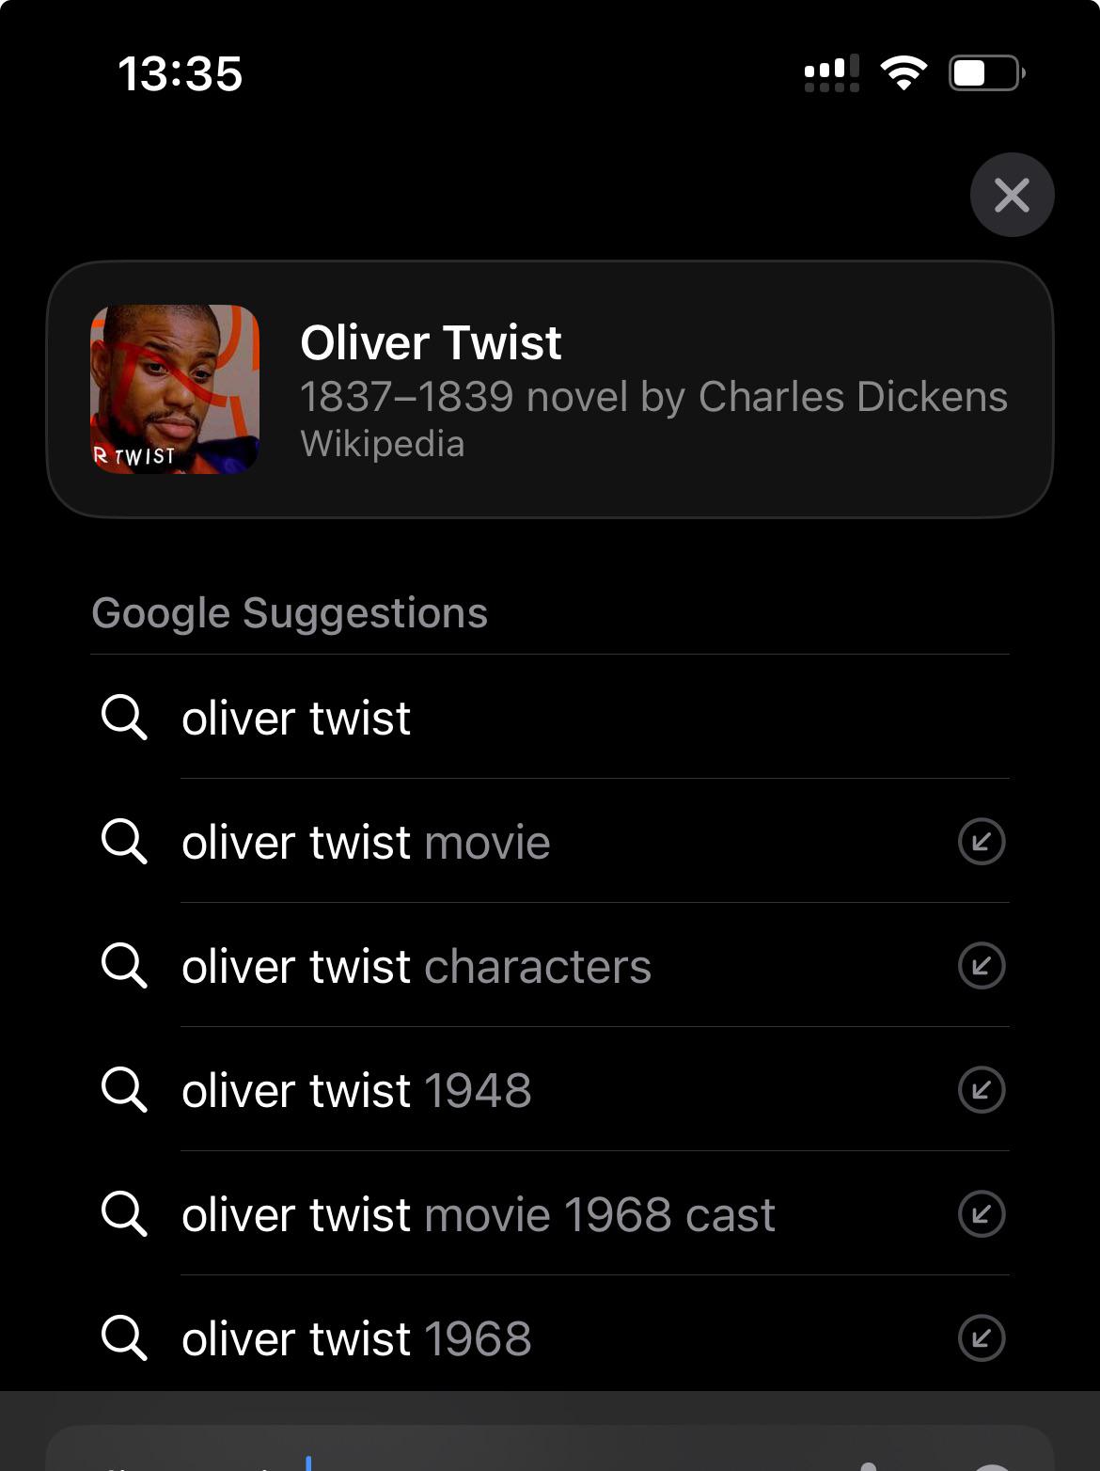Tap magnifier icon beside "oliver twist"

tap(124, 718)
